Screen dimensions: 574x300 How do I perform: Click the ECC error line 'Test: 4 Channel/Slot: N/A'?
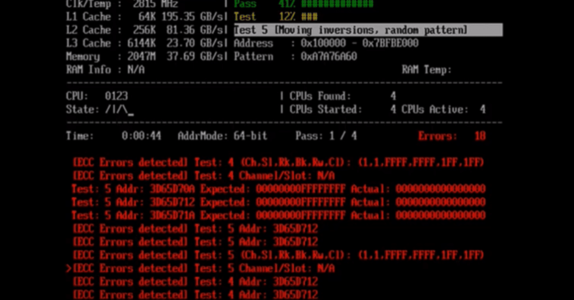coord(204,176)
